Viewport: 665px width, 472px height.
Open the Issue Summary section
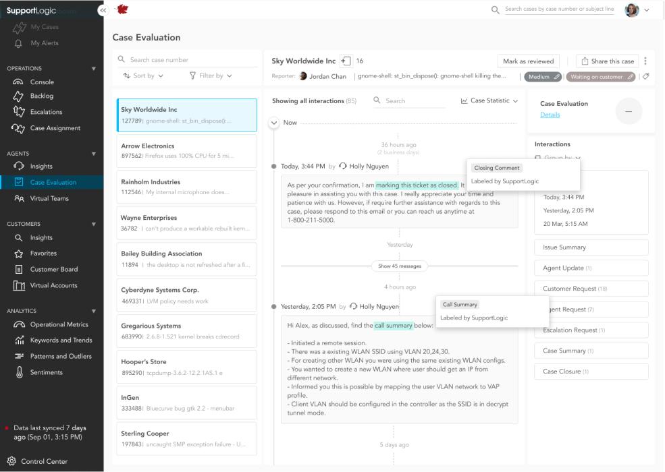point(591,247)
